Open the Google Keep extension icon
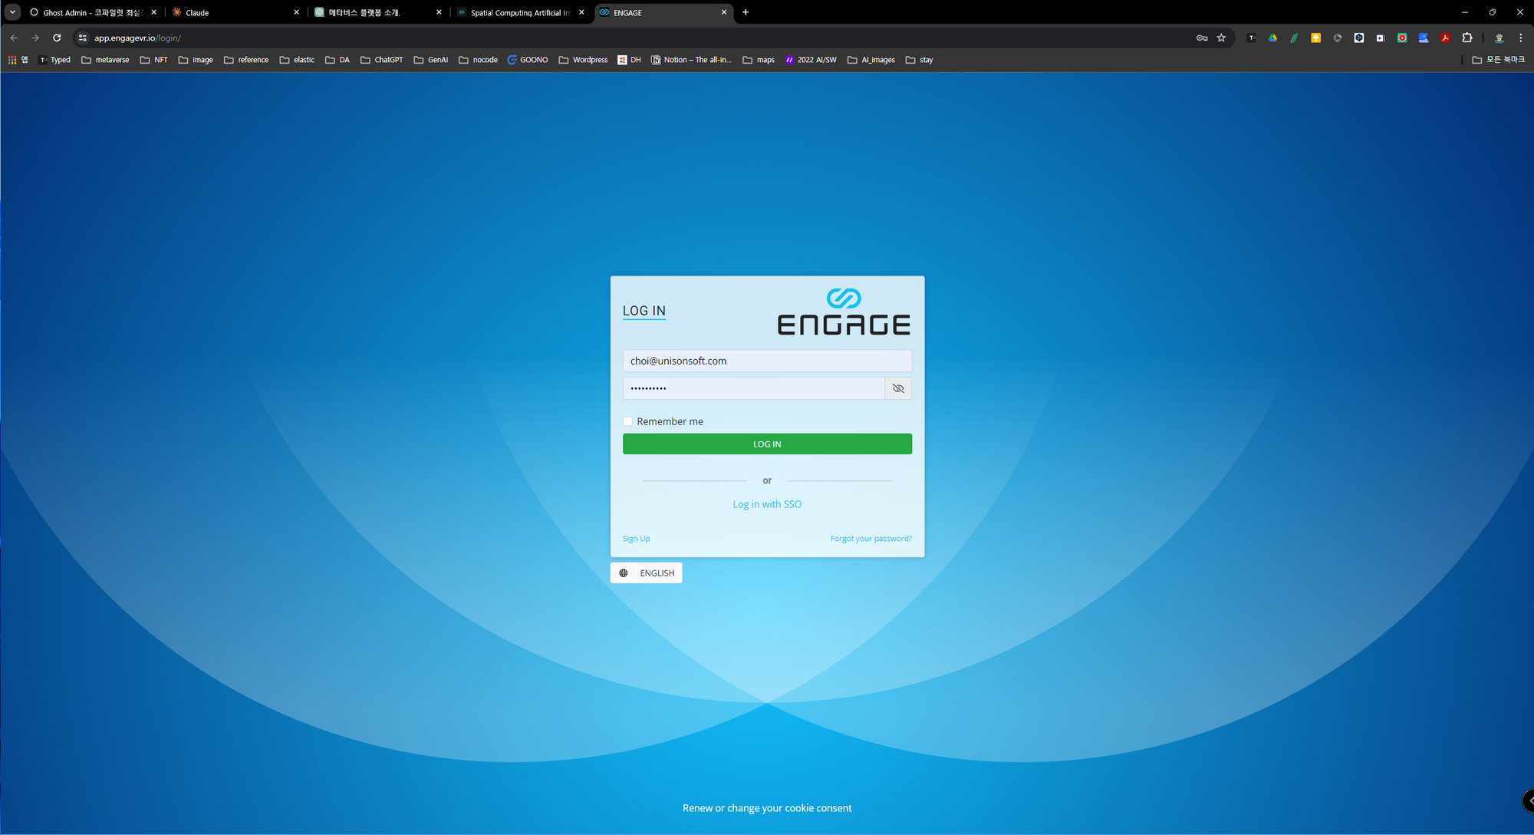 [1315, 38]
